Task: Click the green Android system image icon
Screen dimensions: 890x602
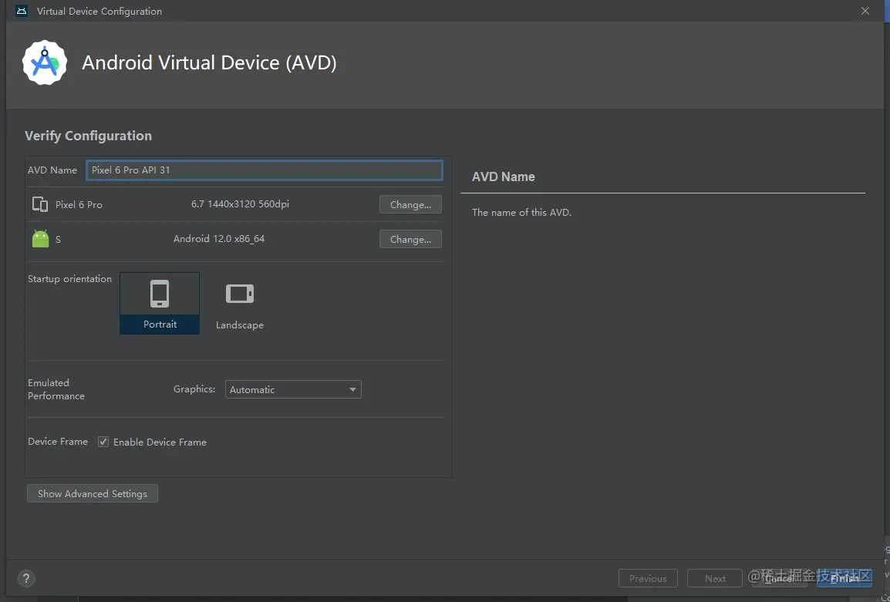Action: pyautogui.click(x=40, y=239)
